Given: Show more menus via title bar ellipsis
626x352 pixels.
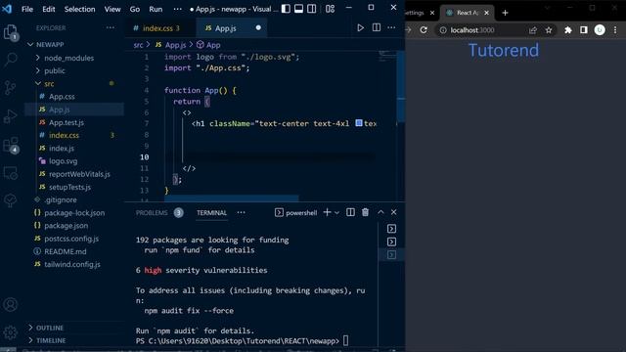Looking at the screenshot, I should tap(178, 9).
